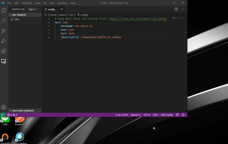Open notifications bell in status bar
Image resolution: width=228 pixels, height=144 pixels.
[183, 115]
